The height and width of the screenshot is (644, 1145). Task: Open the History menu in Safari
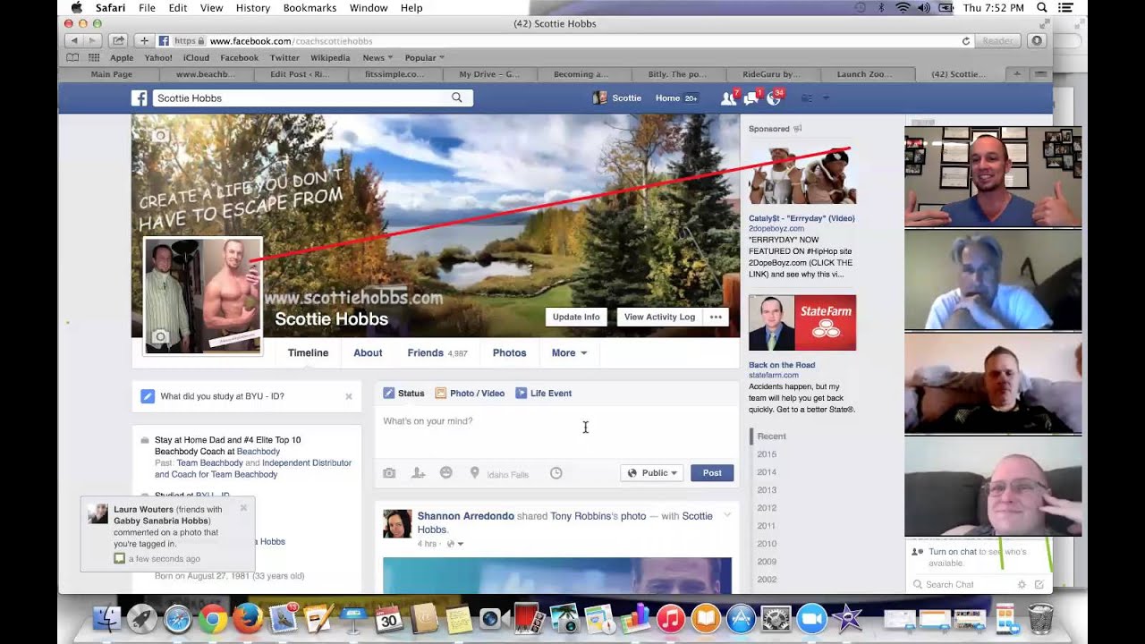click(x=253, y=8)
